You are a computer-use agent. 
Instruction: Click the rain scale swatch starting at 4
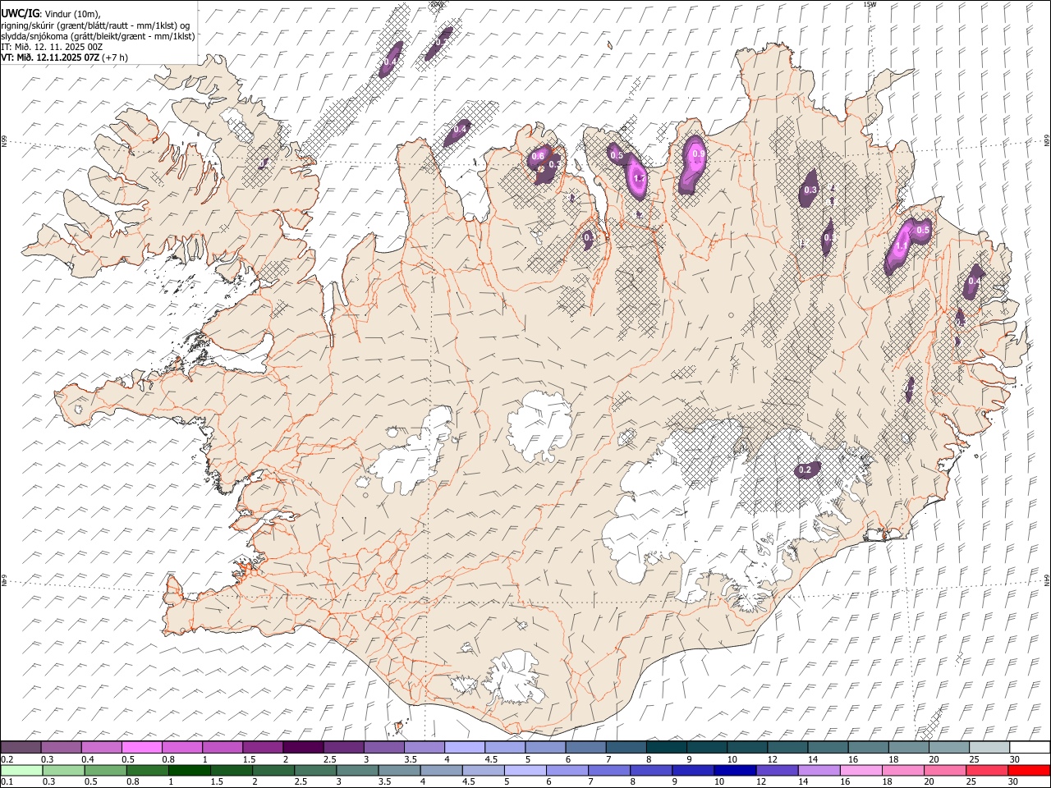pyautogui.click(x=441, y=770)
